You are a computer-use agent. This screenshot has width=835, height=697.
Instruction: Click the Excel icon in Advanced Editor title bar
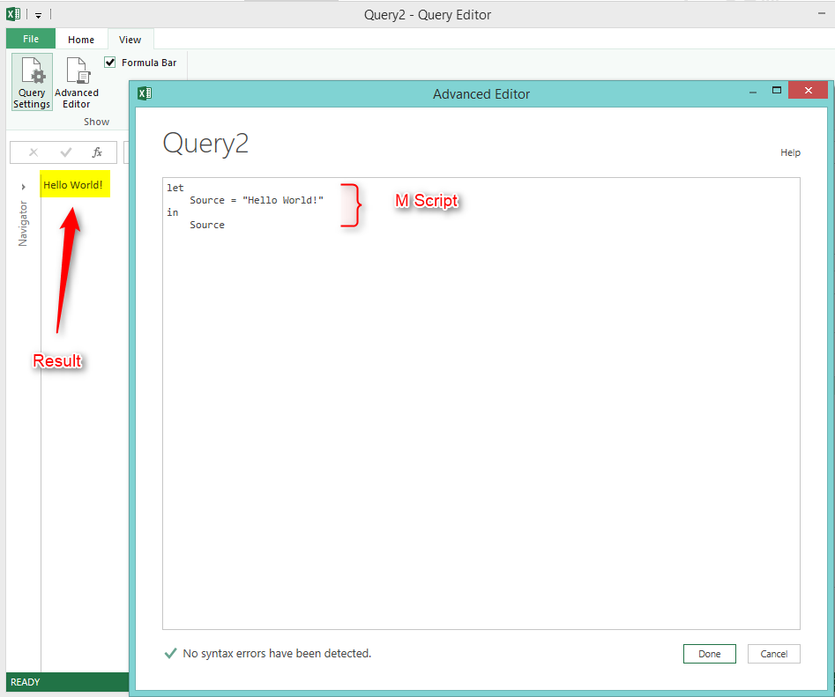tap(144, 93)
